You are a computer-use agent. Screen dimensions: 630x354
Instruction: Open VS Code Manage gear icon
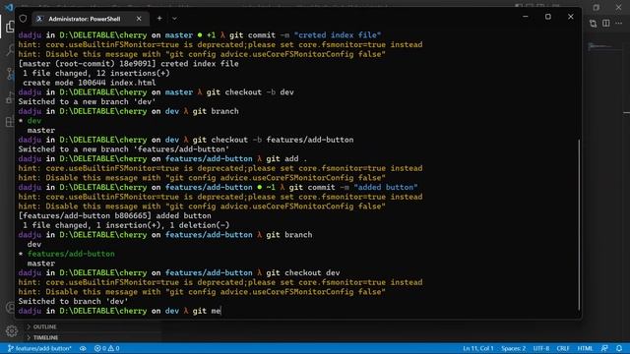click(11, 330)
